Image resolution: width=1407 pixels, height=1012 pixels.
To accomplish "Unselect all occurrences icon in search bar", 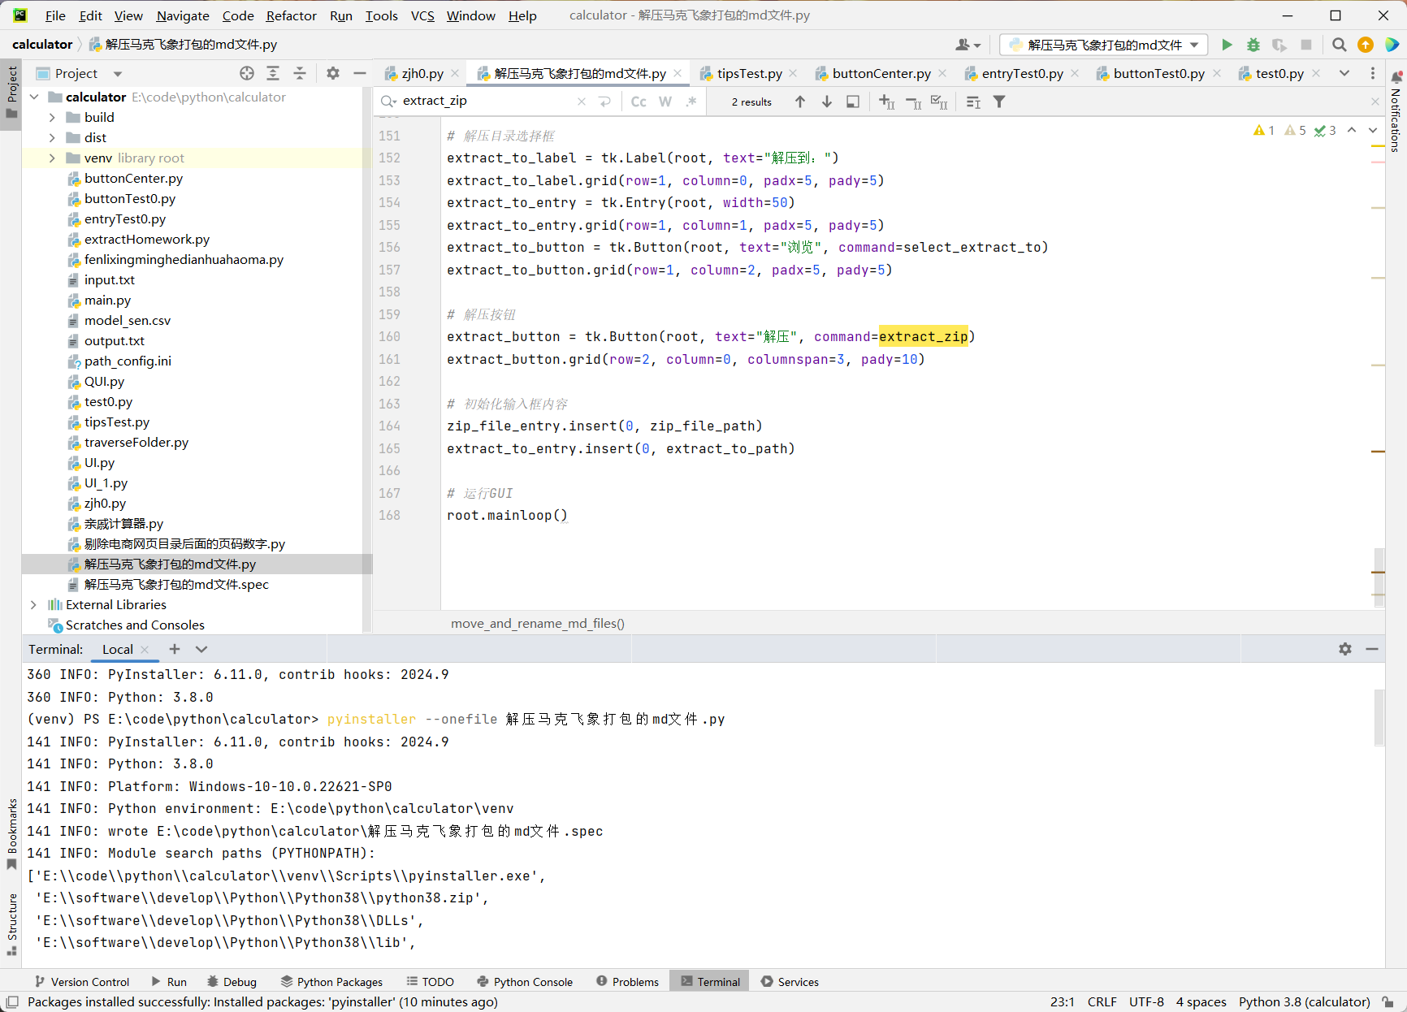I will [x=913, y=102].
